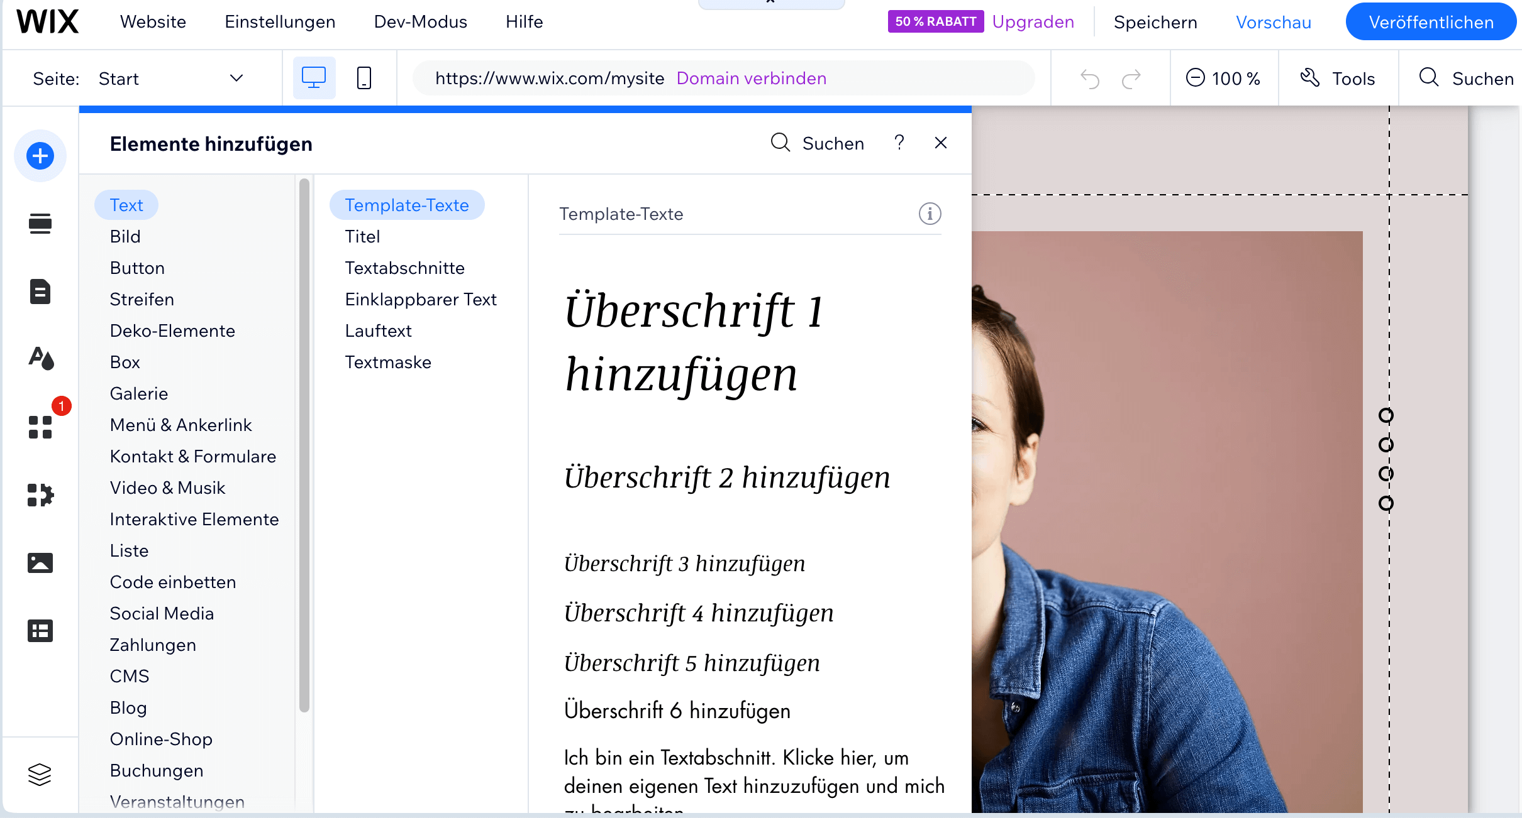Screen dimensions: 1522x818
Task: Click Speichern to save the site
Action: [x=1155, y=22]
